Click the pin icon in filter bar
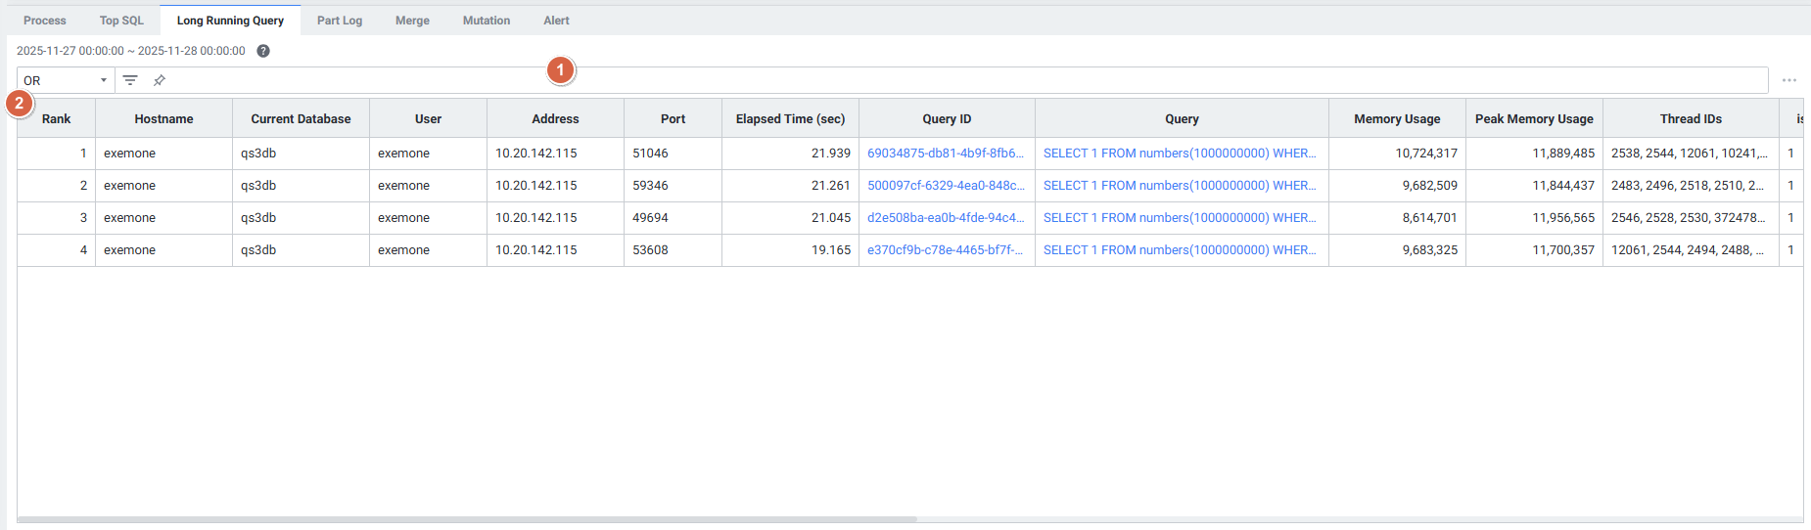This screenshot has width=1811, height=530. pyautogui.click(x=160, y=80)
